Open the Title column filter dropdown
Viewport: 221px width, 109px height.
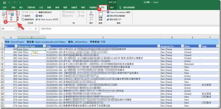click(159, 46)
